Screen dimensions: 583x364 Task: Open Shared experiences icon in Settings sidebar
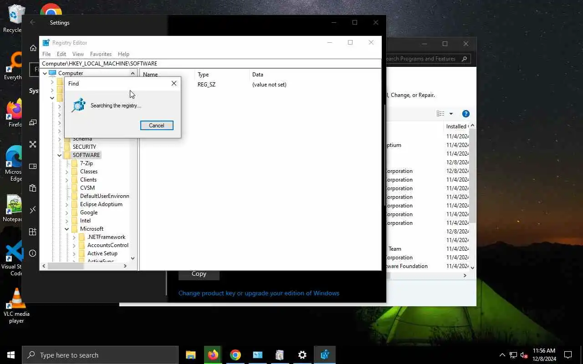[x=33, y=144]
